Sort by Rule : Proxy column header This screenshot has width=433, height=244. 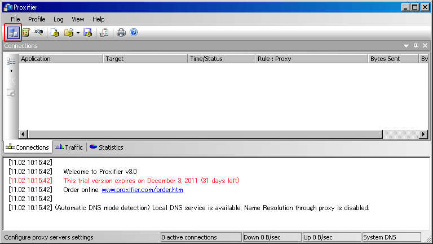point(311,59)
